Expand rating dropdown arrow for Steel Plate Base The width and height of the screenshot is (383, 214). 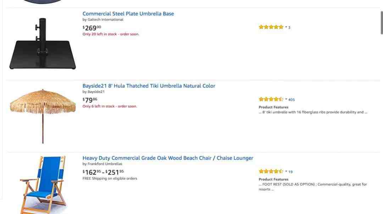pos(286,27)
